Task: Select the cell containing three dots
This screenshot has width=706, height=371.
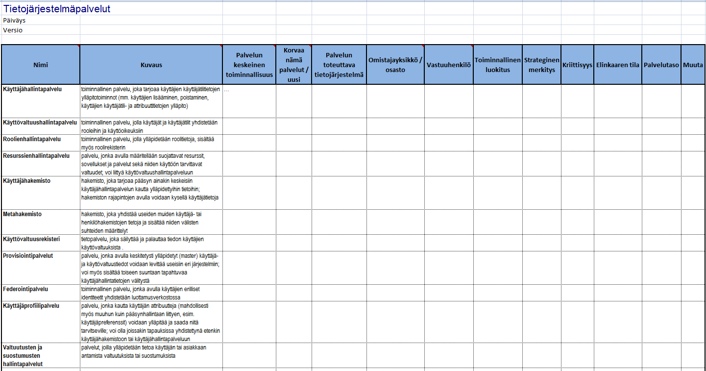Action: tap(249, 101)
